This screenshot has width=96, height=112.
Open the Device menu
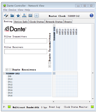tap(12, 10)
